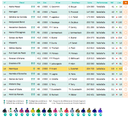Click the yellow polka-dot silk number 6
This screenshot has width=128, height=122.
click(33, 110)
